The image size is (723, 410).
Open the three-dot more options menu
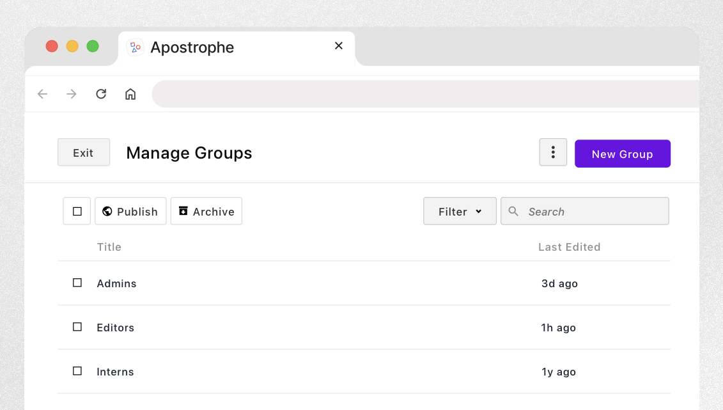(x=553, y=152)
